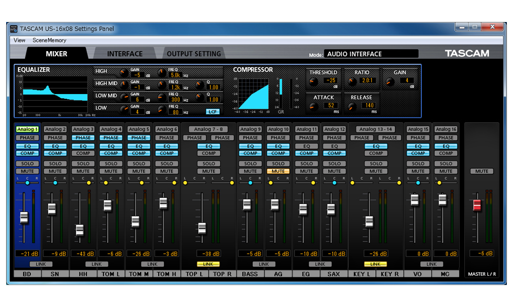The height and width of the screenshot is (307, 512).
Task: Toggle the KEY L / KEY R link
Action: pos(375,264)
